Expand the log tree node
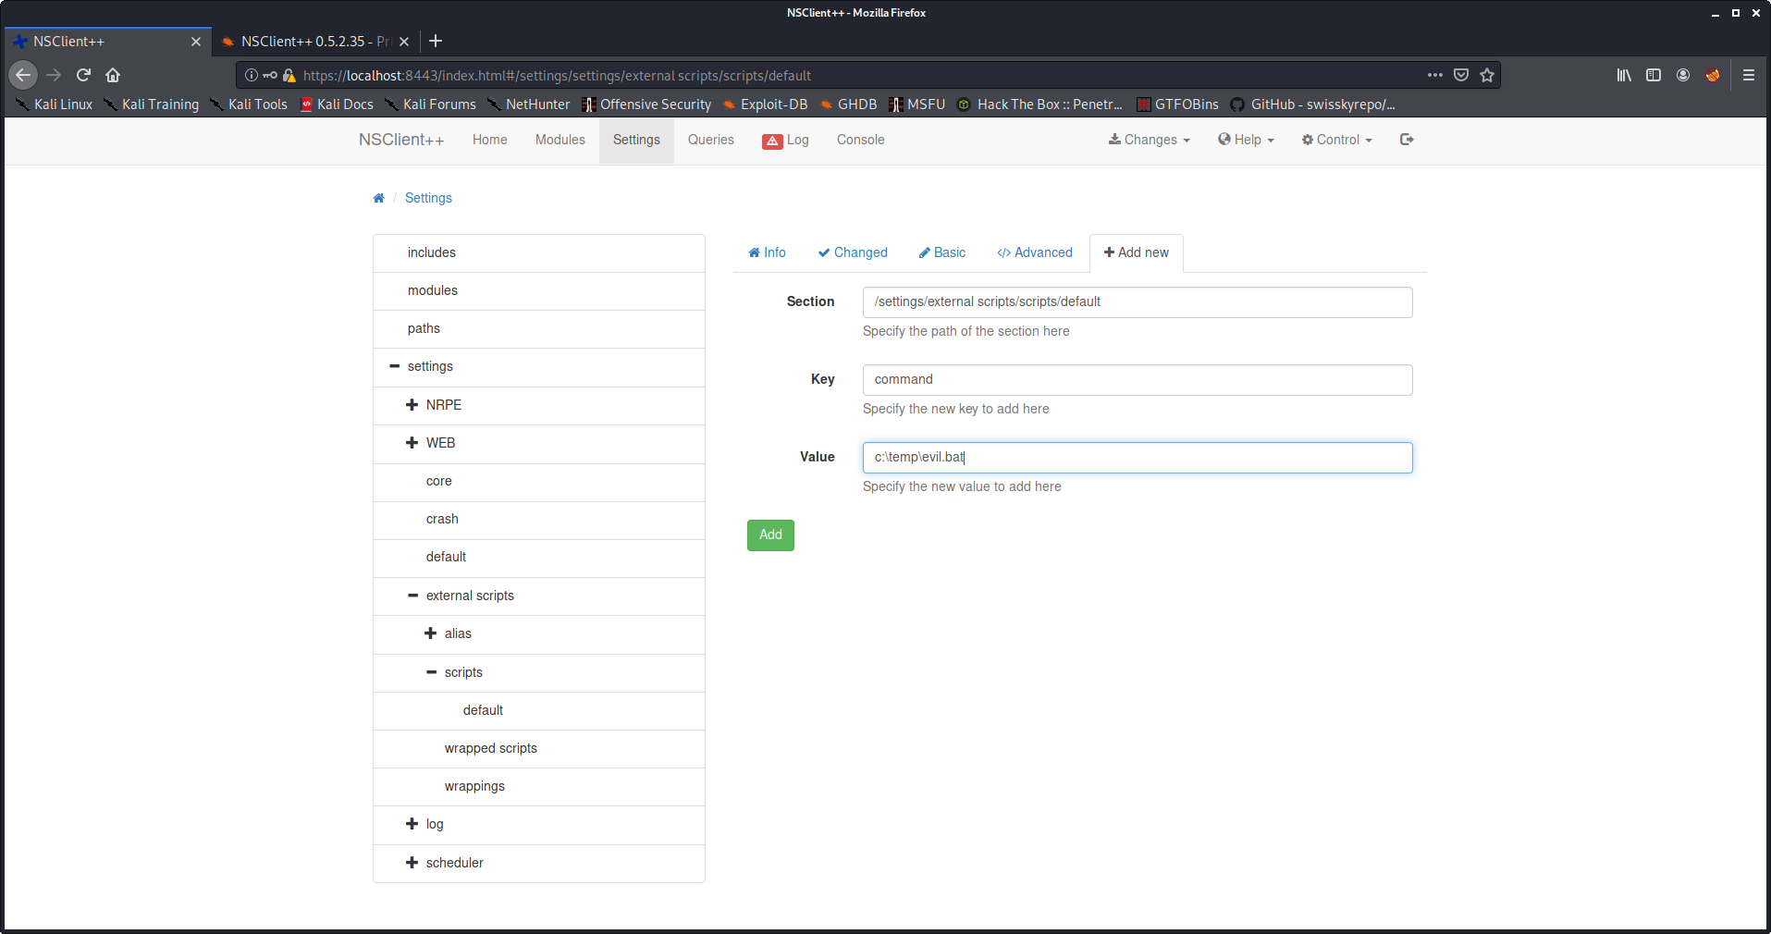Screen dimensions: 1771x934 [x=412, y=824]
